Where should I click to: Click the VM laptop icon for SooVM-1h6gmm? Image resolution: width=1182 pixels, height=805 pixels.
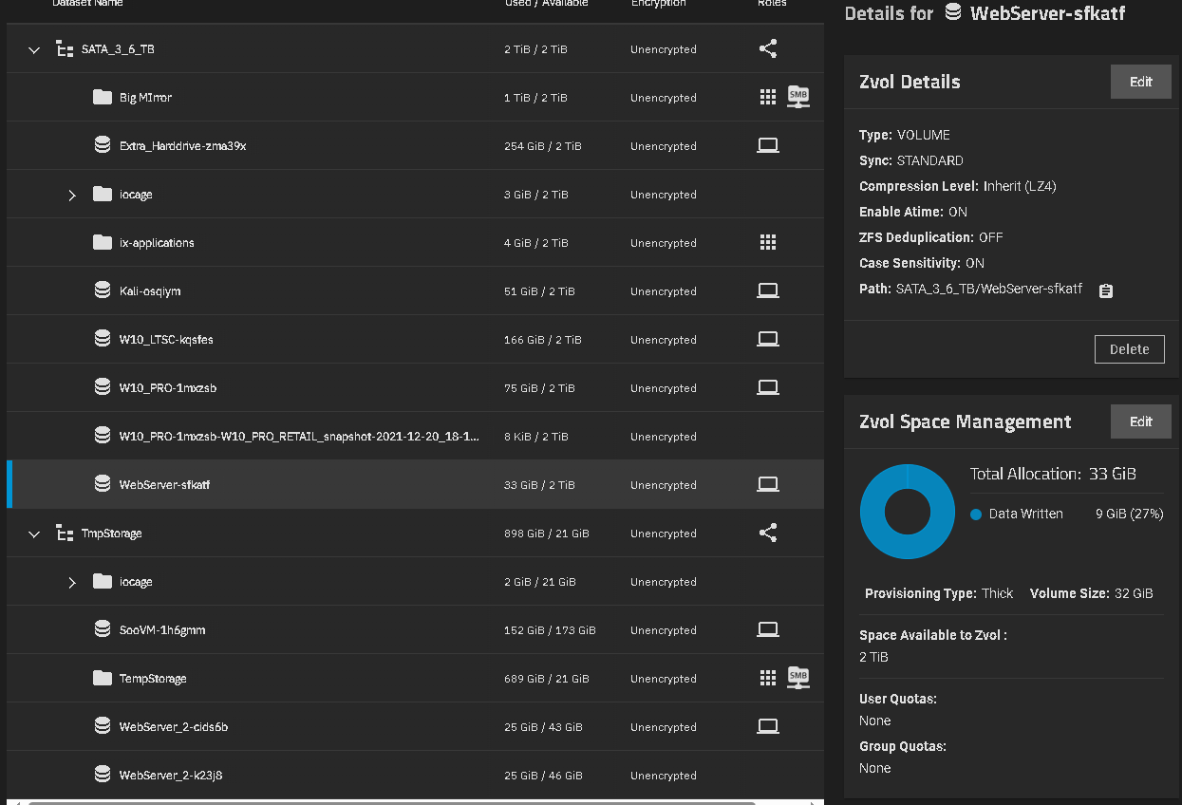pyautogui.click(x=768, y=629)
